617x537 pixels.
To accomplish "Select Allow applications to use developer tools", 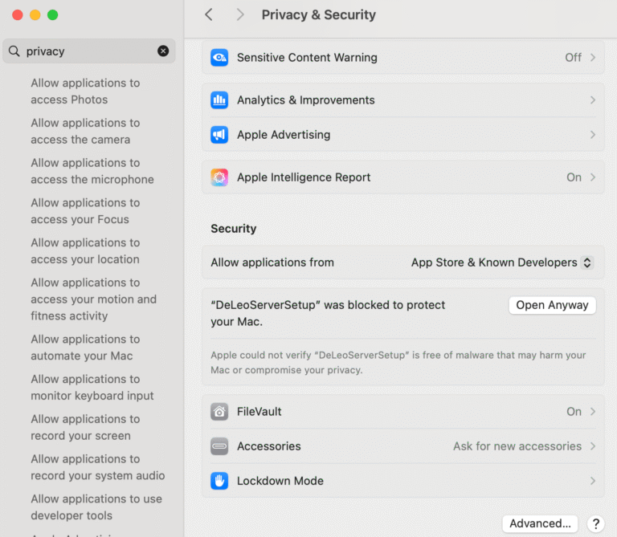I will coord(96,507).
